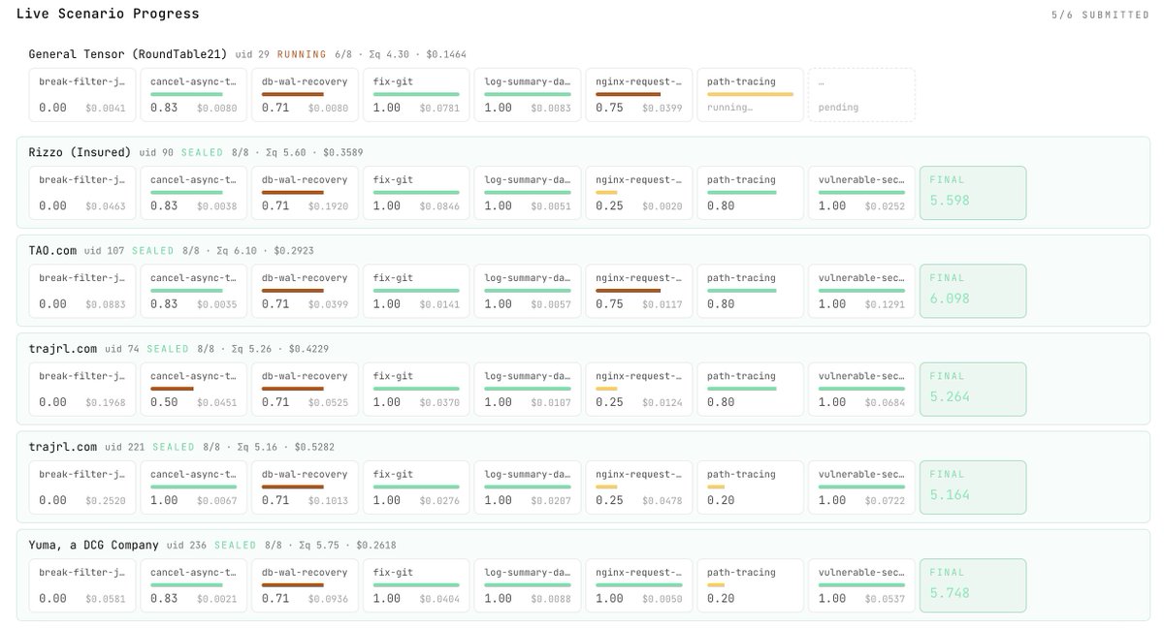Viewport: 1164px width, 628px height.
Task: Select the trajrl.com name with uid 74
Action: 63,349
